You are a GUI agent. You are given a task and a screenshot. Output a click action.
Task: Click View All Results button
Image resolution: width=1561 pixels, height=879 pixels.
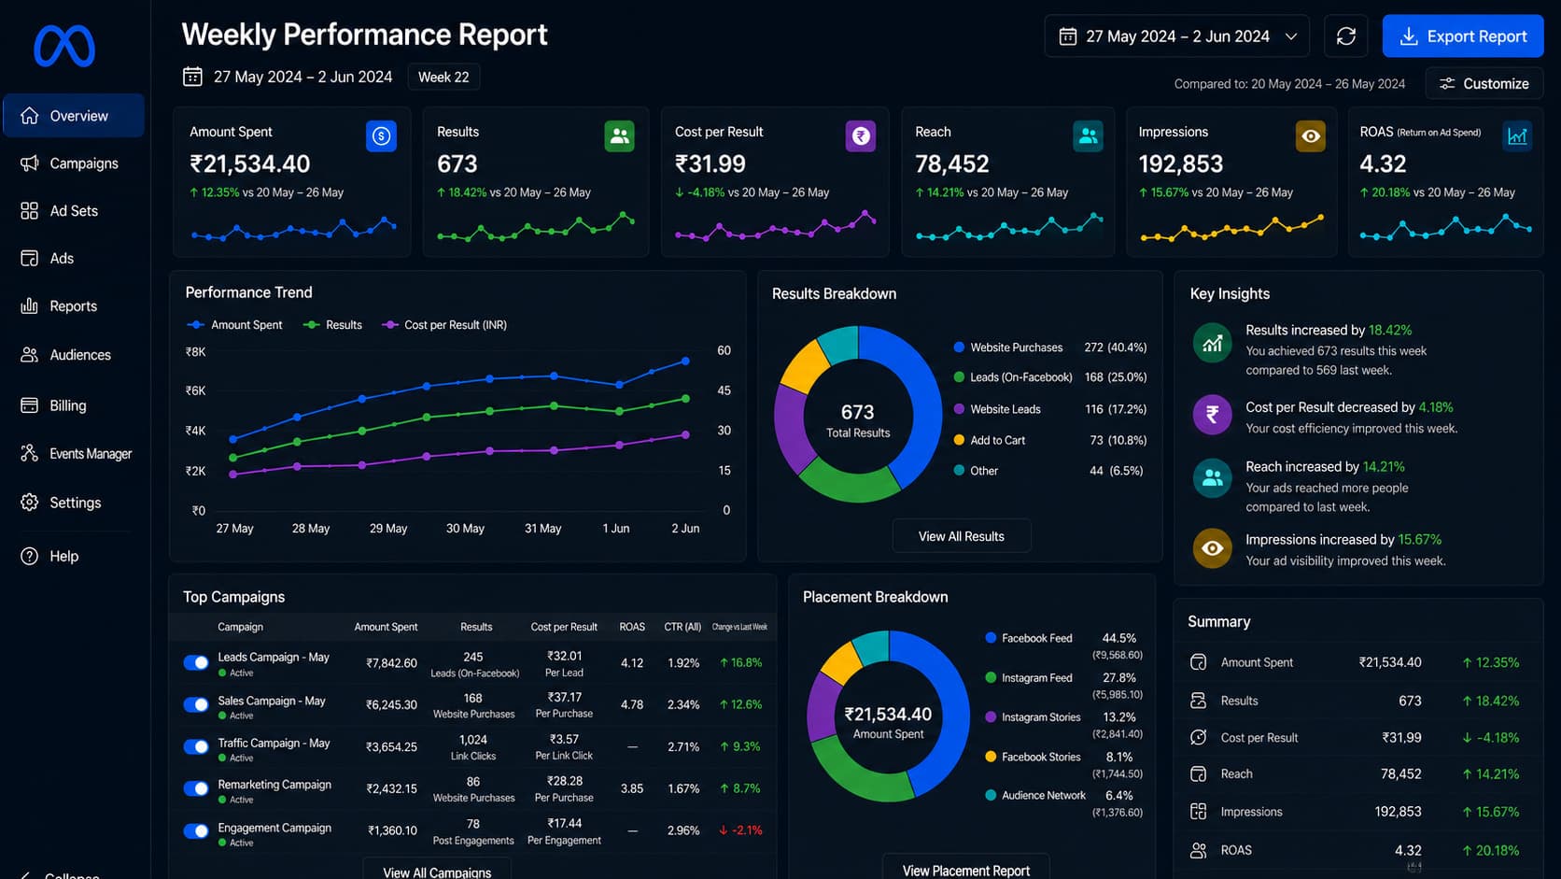pyautogui.click(x=962, y=536)
